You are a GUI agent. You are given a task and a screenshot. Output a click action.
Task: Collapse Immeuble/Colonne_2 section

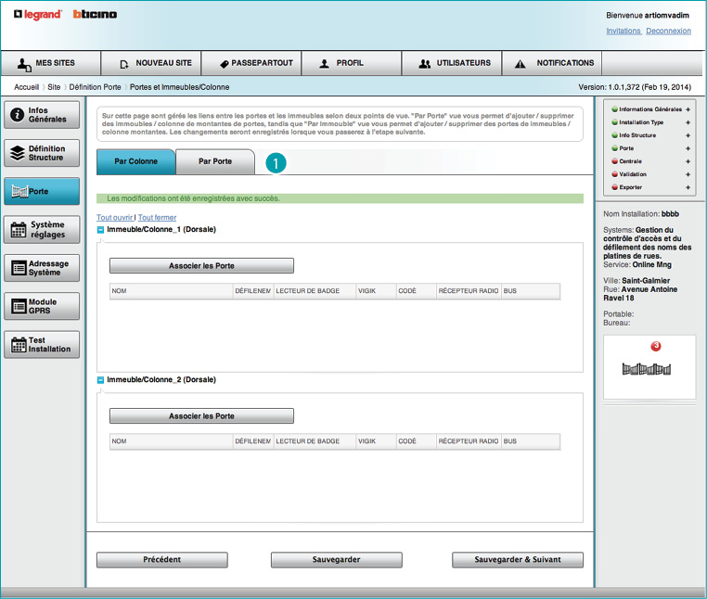pos(101,380)
